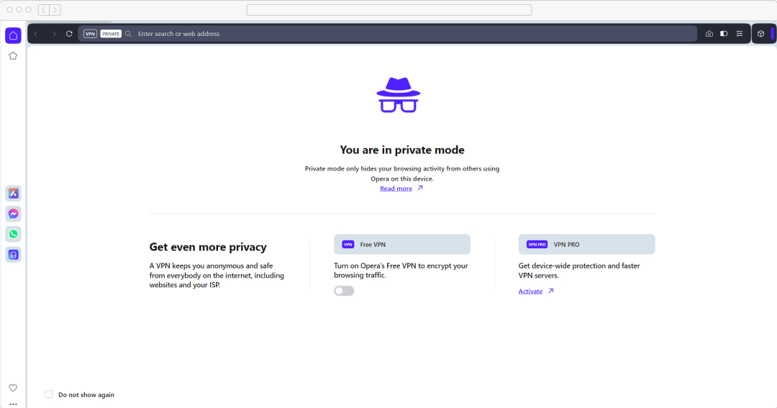Check the Do not show again box
The image size is (777, 408).
coord(49,394)
